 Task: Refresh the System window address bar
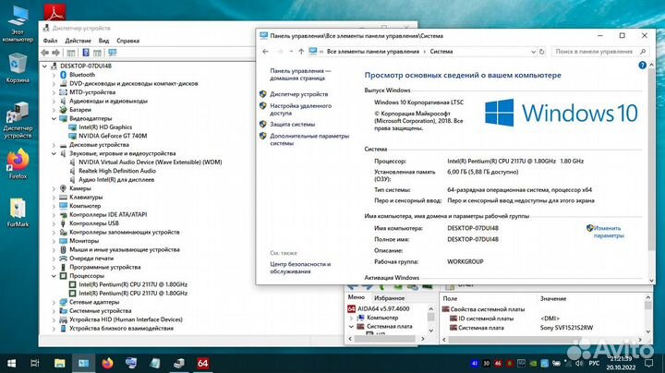pyautogui.click(x=541, y=52)
